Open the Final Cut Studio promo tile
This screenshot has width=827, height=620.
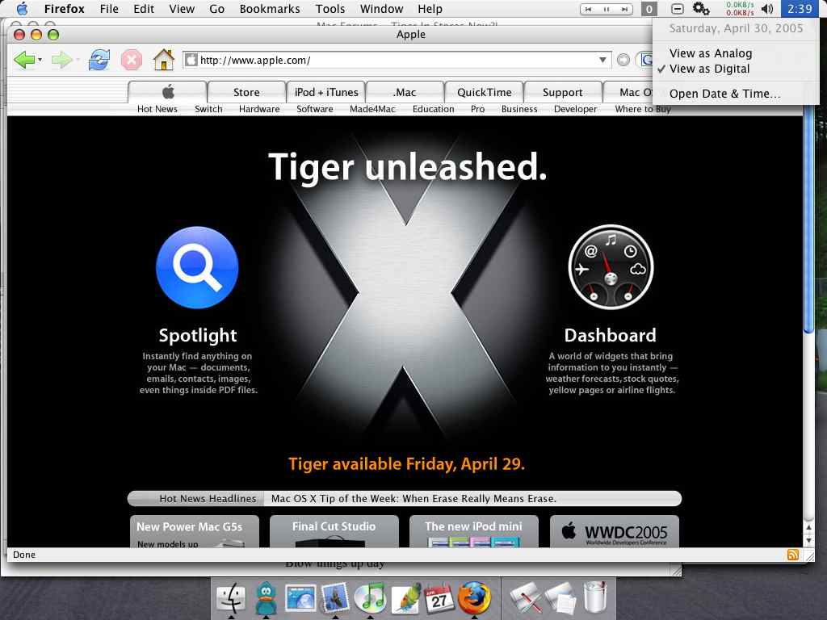pos(334,531)
